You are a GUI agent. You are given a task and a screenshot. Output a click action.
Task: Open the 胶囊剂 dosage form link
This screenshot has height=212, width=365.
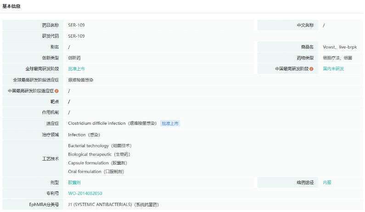coord(74,183)
